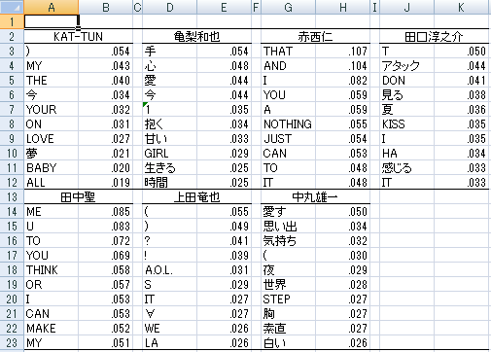The image size is (491, 352).
Task: Click the cell containing LOVE
Action: click(52, 138)
